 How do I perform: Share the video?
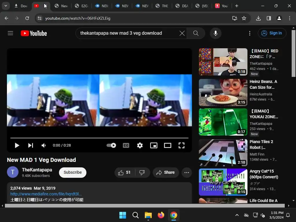pyautogui.click(x=166, y=172)
